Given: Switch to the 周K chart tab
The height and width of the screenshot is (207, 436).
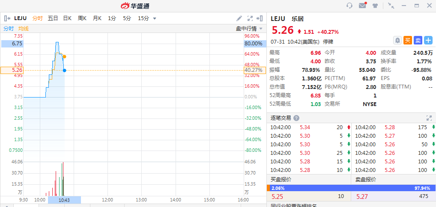Looking at the screenshot, I should (x=82, y=18).
